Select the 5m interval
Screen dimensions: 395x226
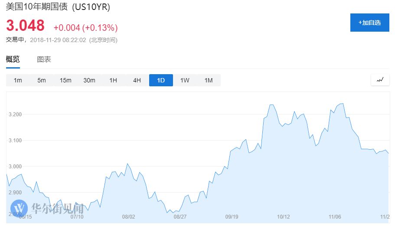click(42, 80)
